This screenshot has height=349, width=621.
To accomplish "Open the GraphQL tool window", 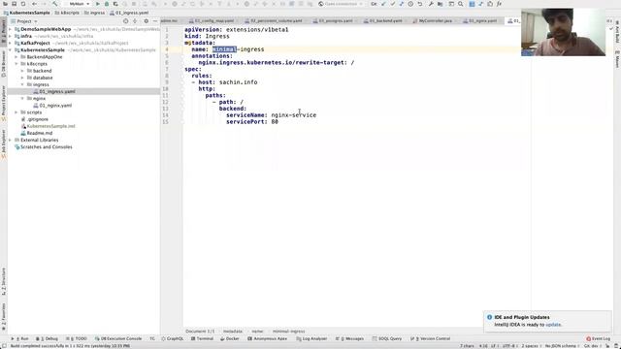I will [x=173, y=338].
